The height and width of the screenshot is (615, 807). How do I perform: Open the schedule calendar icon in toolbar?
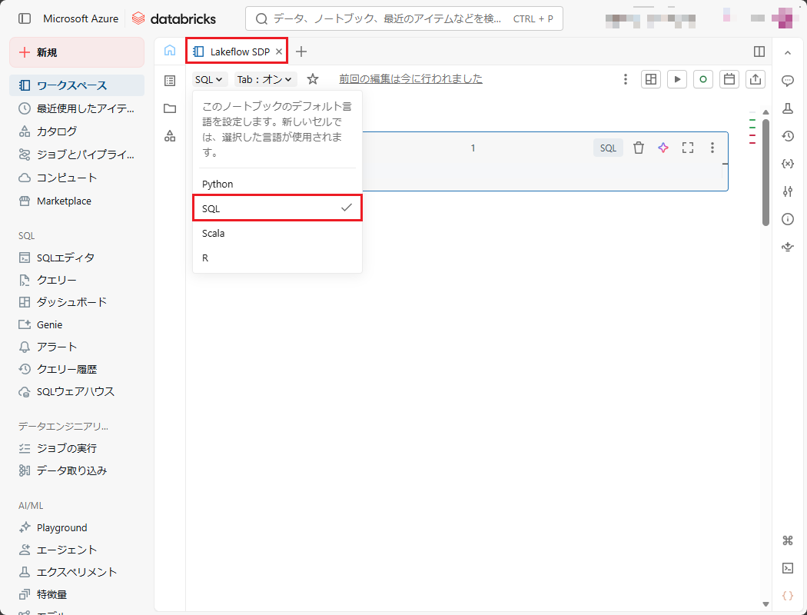coord(729,79)
